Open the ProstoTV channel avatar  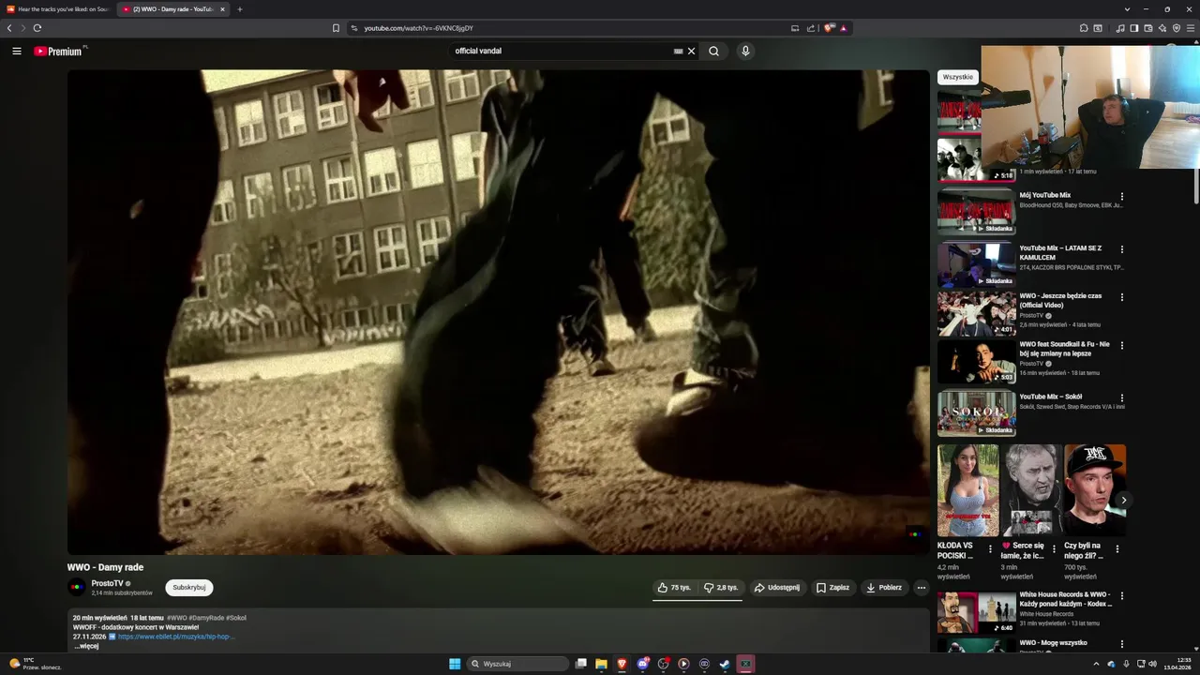[x=77, y=588]
